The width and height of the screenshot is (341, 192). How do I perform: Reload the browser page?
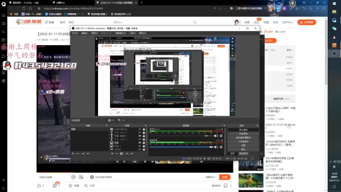pos(24,8)
